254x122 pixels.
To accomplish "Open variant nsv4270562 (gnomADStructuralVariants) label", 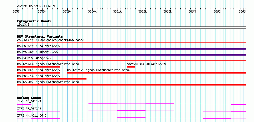I will [49, 82].
